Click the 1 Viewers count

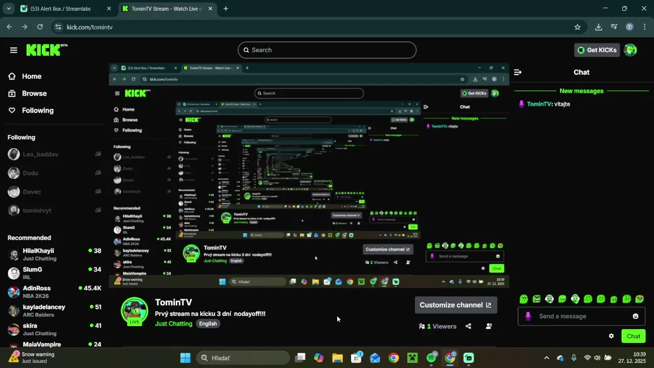point(437,326)
